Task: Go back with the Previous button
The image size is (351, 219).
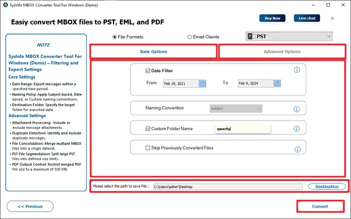Action: [30, 207]
